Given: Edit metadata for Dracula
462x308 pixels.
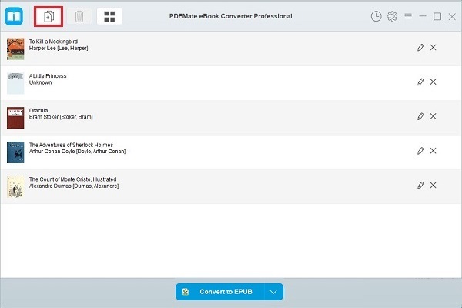Looking at the screenshot, I should coord(420,116).
